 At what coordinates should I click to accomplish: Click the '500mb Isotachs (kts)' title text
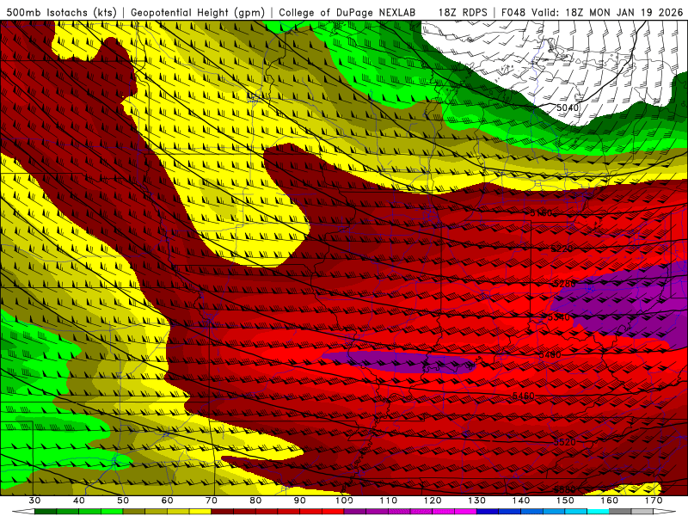coord(61,13)
